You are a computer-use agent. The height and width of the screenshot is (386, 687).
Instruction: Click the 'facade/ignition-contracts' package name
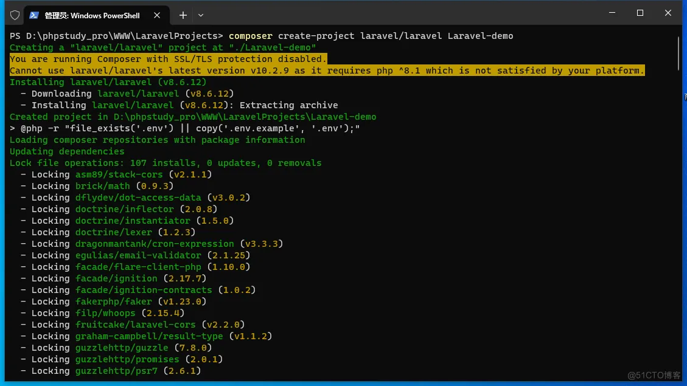(144, 290)
